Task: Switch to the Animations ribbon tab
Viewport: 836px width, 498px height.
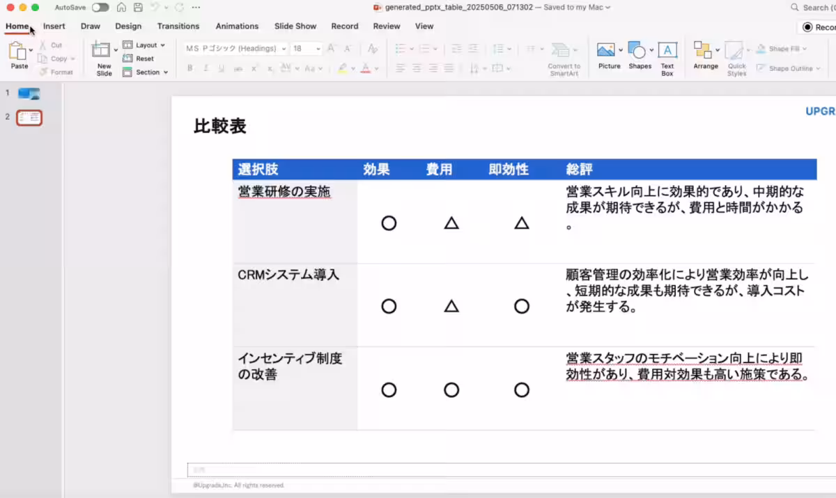Action: [x=237, y=26]
